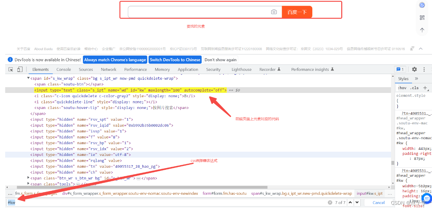432x209 pixels.
Task: Click breadcrumb form#form.fm.has-soutu
Action: (x=224, y=193)
